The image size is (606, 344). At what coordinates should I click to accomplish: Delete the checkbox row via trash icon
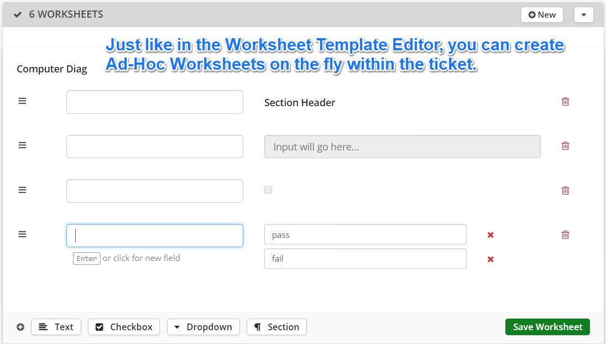pos(565,190)
